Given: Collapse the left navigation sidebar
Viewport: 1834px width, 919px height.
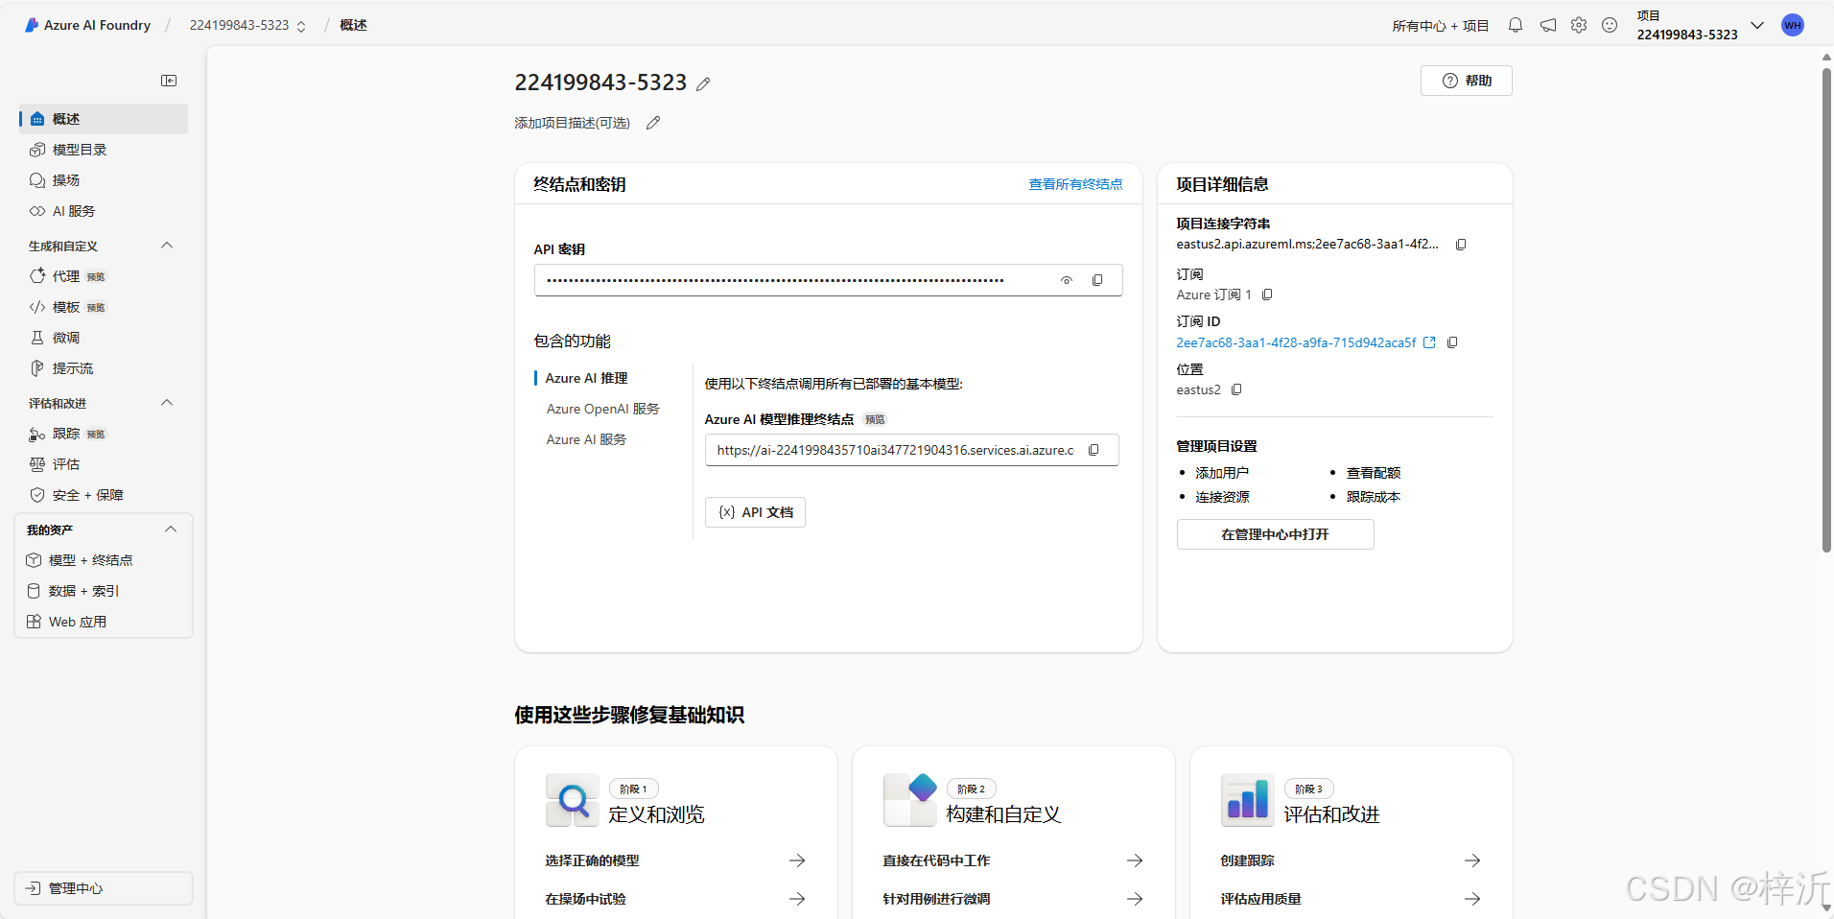Looking at the screenshot, I should [169, 81].
